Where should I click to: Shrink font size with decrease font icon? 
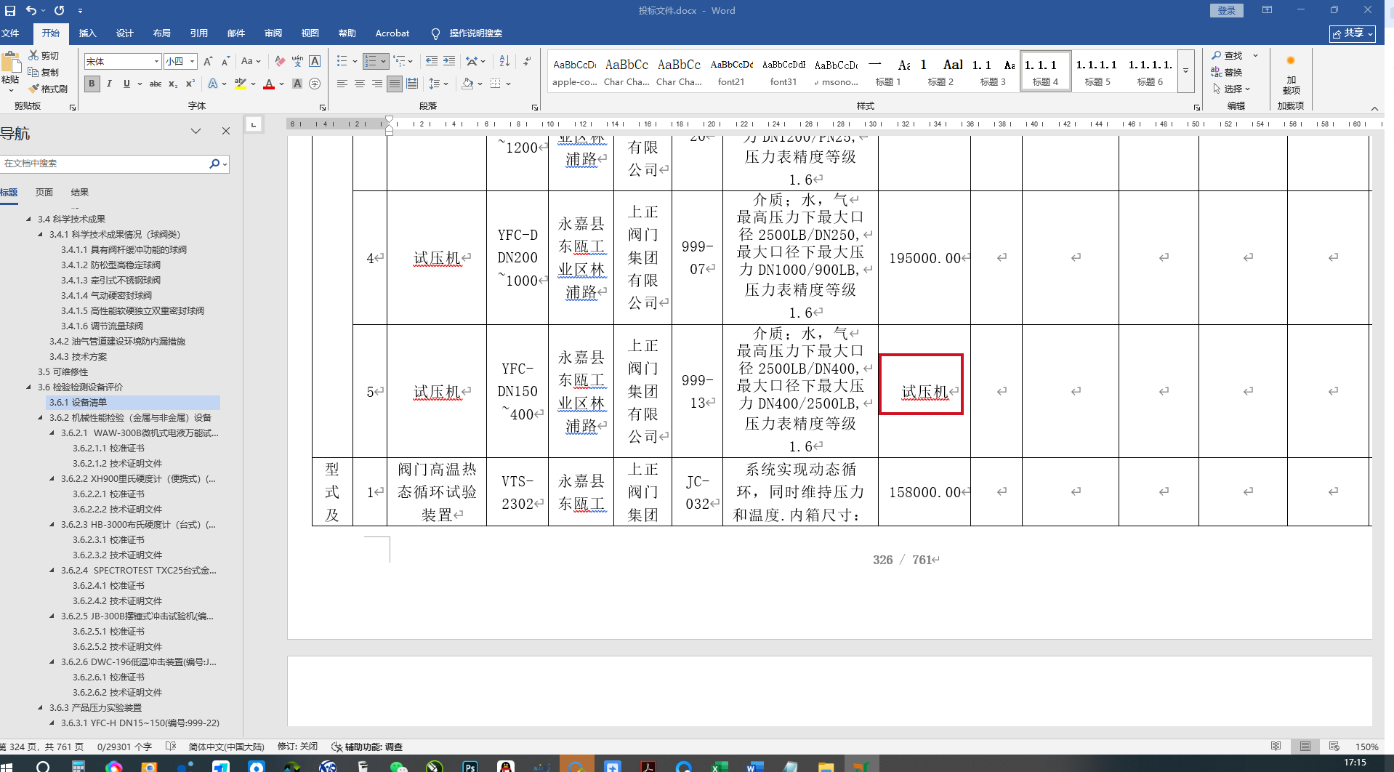(225, 62)
